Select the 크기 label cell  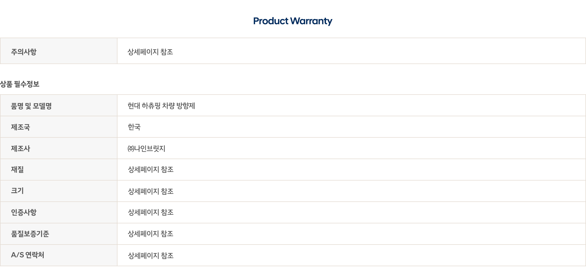click(x=59, y=191)
